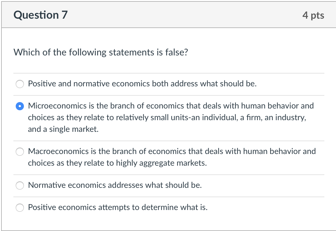Click the question prompt asking which statement is false

click(x=101, y=52)
